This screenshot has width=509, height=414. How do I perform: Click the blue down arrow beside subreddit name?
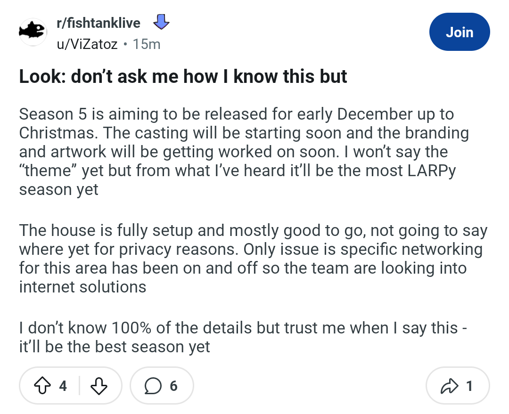[x=161, y=23]
